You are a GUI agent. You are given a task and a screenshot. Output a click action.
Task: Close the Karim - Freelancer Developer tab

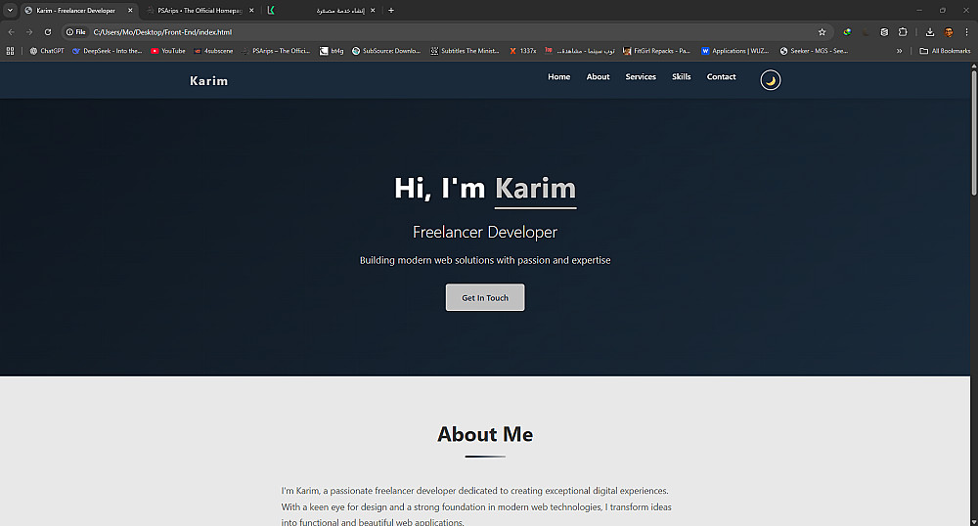(130, 10)
